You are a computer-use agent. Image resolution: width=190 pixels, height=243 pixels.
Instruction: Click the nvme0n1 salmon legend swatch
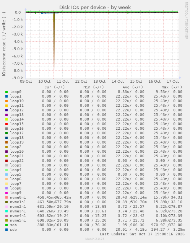pos(6,197)
